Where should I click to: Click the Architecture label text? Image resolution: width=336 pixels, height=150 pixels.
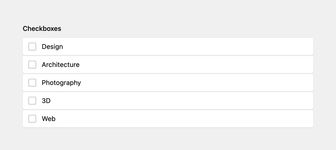(61, 64)
